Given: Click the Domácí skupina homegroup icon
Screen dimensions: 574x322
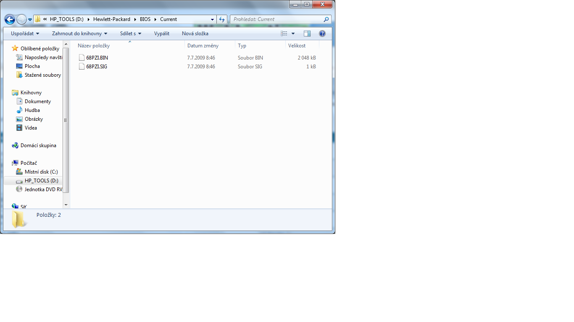Looking at the screenshot, I should tap(15, 145).
